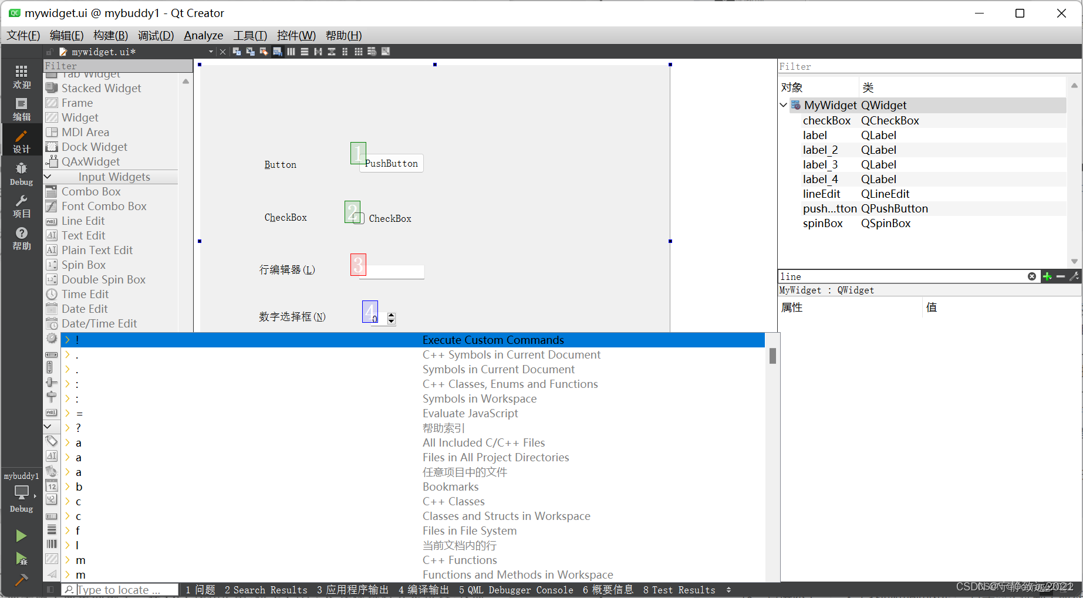Open the 控件(W) menu
1083x598 pixels.
click(x=296, y=35)
